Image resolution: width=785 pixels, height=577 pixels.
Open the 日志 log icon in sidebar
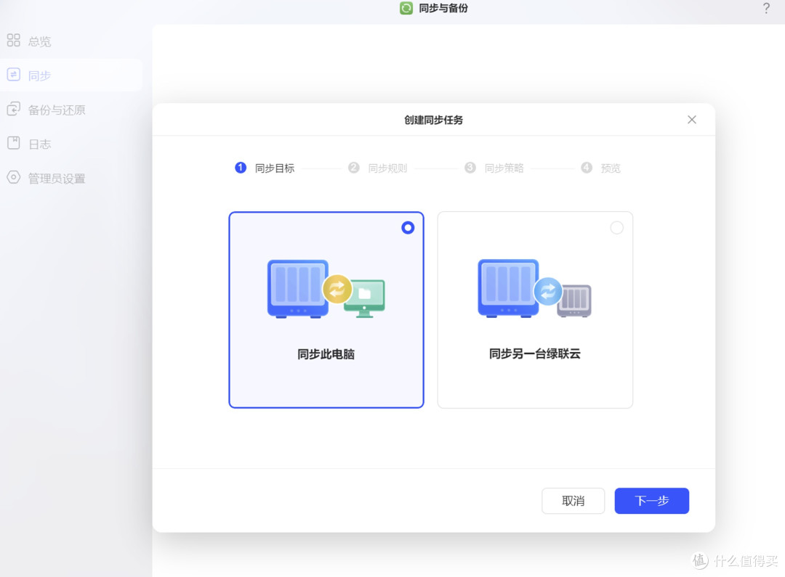[x=14, y=143]
